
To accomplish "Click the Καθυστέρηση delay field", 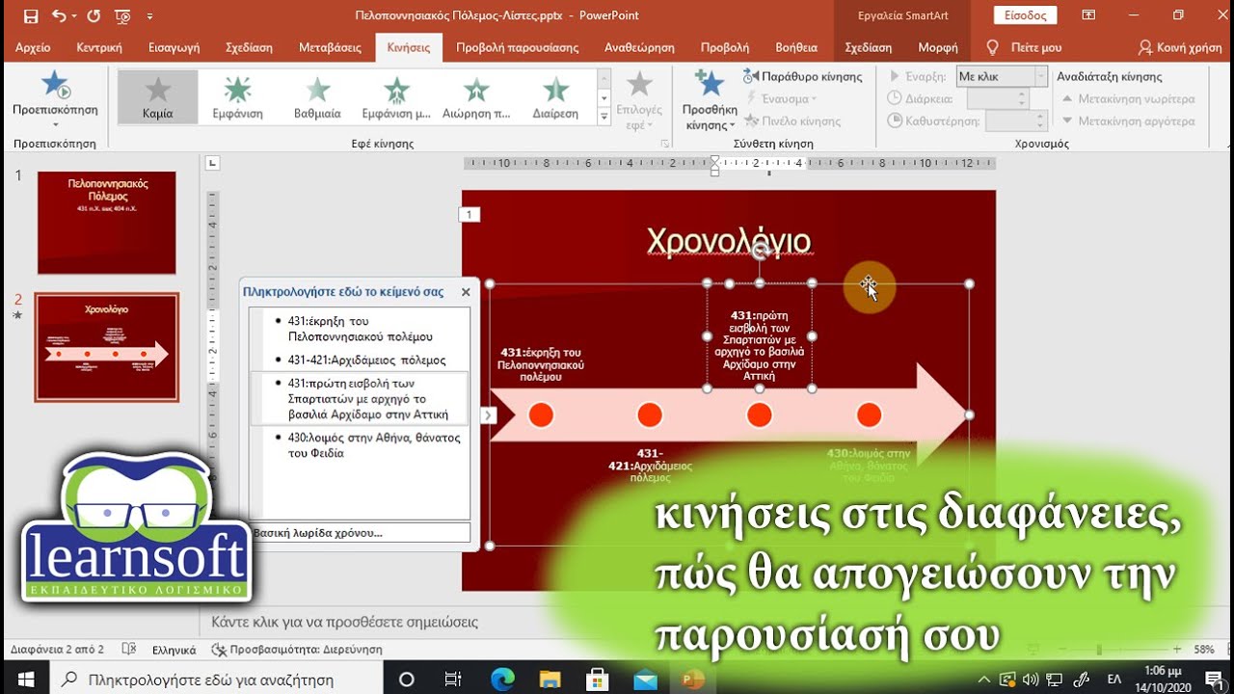I will coord(1016,121).
